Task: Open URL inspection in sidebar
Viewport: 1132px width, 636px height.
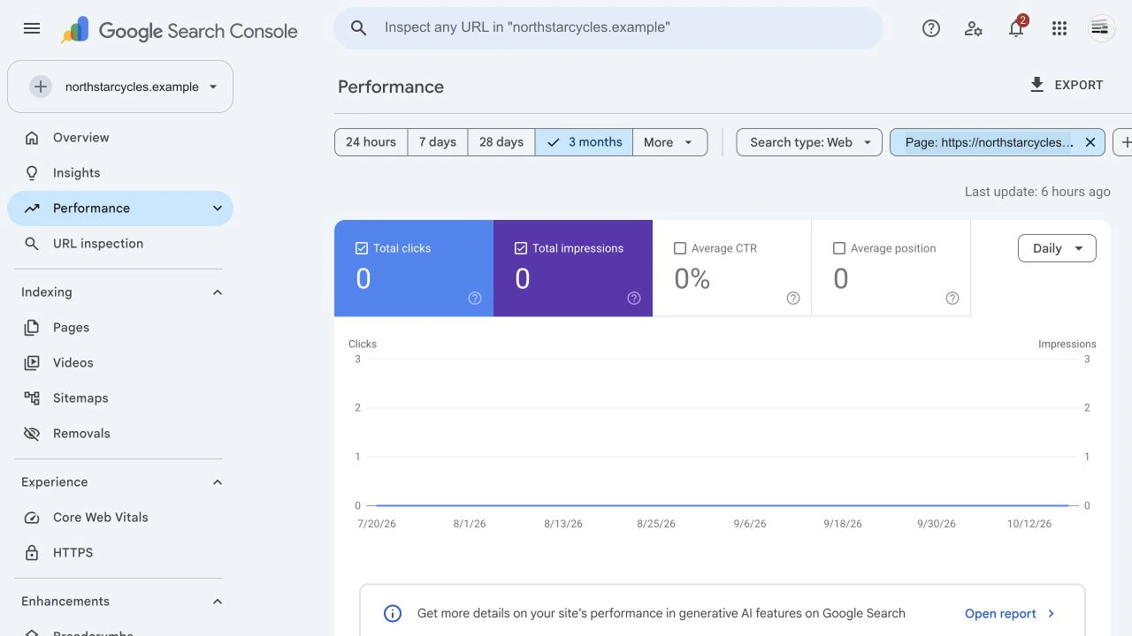Action: (120, 244)
